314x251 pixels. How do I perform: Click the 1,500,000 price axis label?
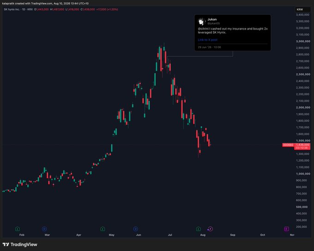[x=303, y=141]
